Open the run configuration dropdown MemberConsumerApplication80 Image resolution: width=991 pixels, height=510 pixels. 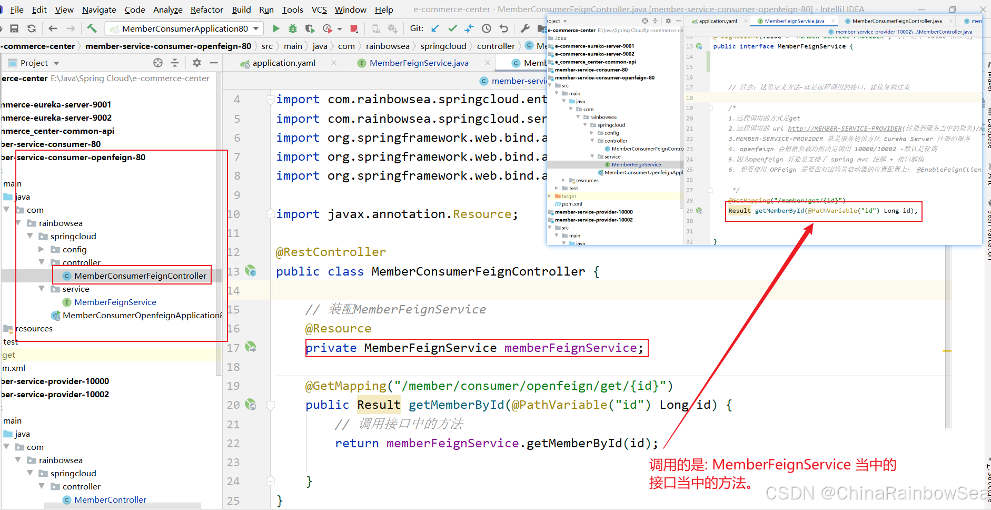[185, 28]
